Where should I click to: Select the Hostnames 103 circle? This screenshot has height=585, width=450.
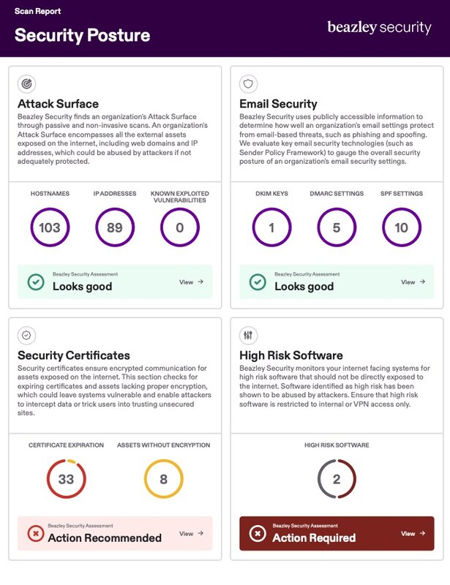click(50, 227)
